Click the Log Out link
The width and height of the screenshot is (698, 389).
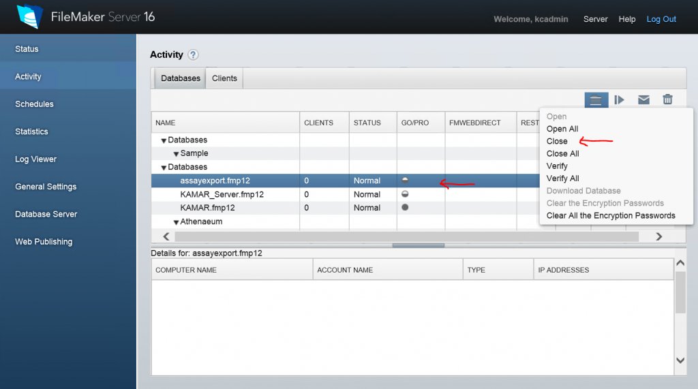(x=661, y=19)
